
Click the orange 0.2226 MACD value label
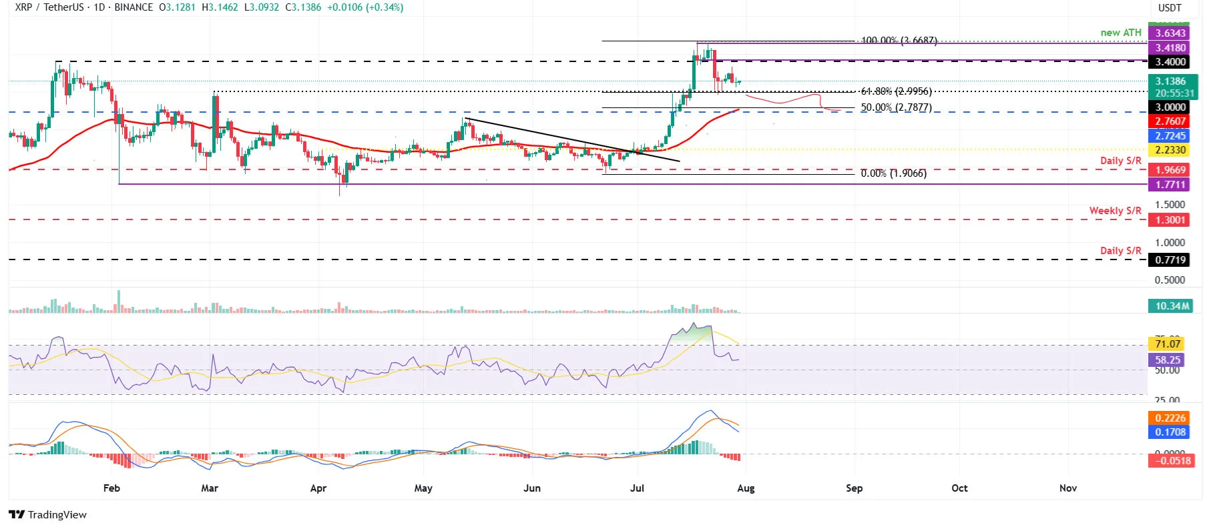[1170, 418]
